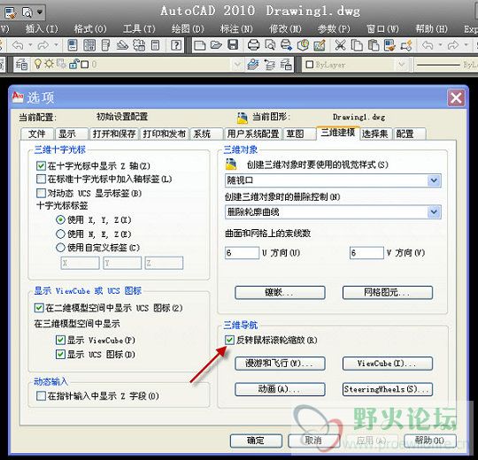Screen dimensions: 478x460
Task: Switch to the 用户系统配置 tab
Action: click(x=252, y=134)
